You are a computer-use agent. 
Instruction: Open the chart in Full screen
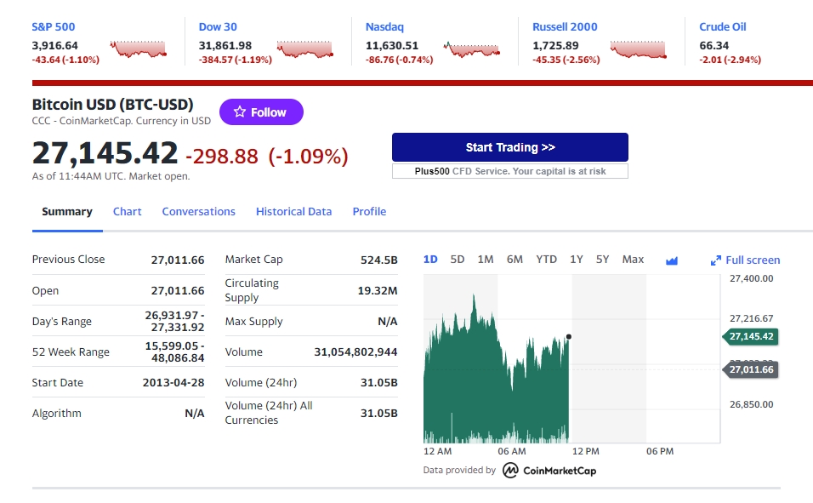pyautogui.click(x=745, y=260)
